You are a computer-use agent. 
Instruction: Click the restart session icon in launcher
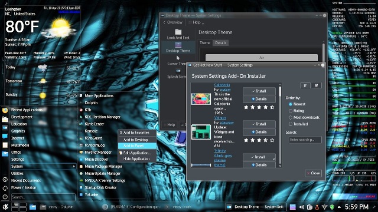pos(5,188)
